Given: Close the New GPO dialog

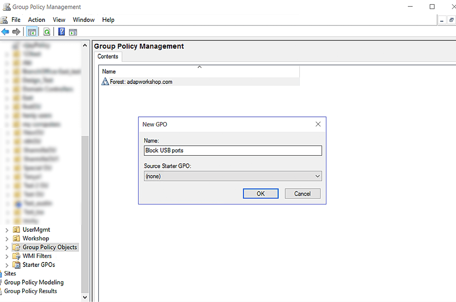Looking at the screenshot, I should (x=318, y=124).
